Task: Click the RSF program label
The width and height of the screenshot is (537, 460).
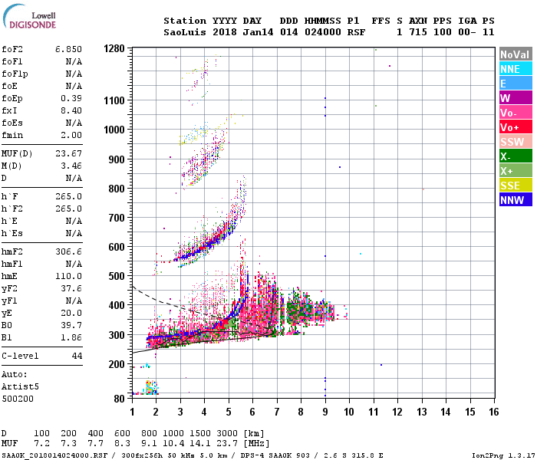Action: [x=356, y=32]
